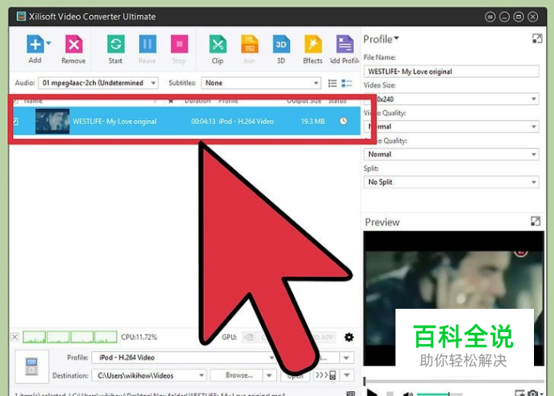Click thumbnail of WESTLIFE- My Love original

(52, 122)
